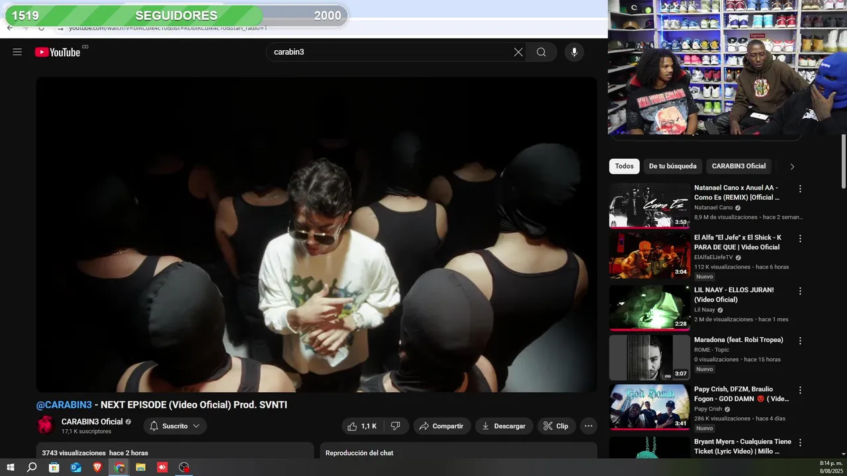The image size is (847, 476).
Task: Switch to OBS Studio in taskbar
Action: 185,467
